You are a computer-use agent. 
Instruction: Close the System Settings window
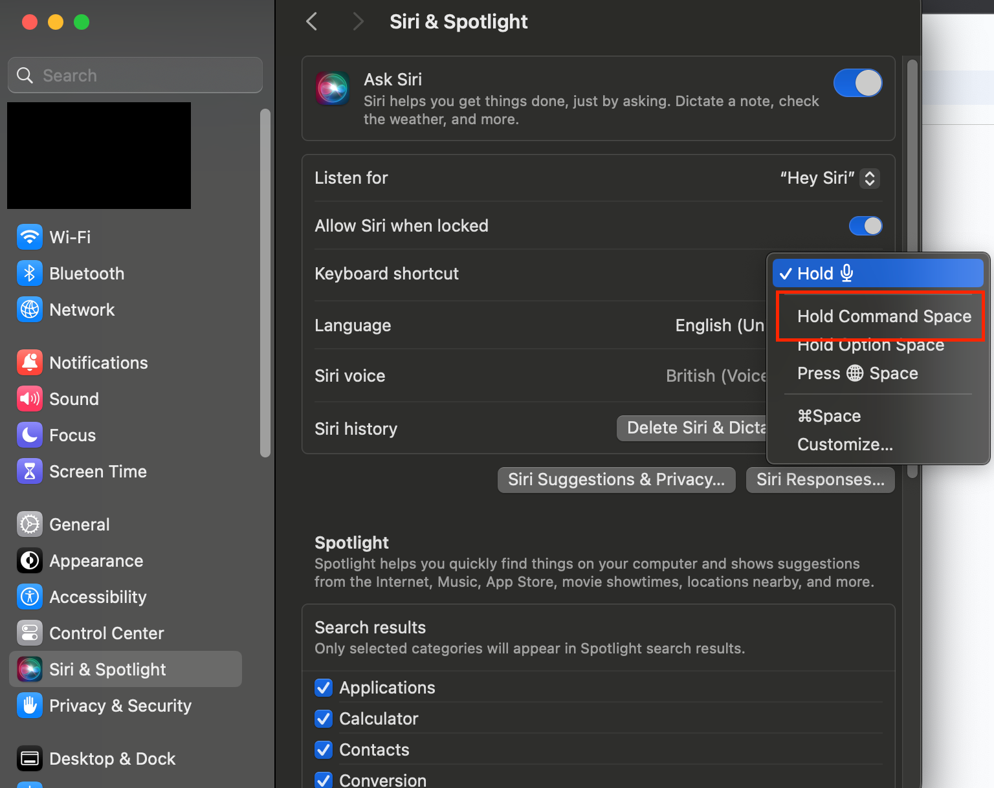coord(30,22)
